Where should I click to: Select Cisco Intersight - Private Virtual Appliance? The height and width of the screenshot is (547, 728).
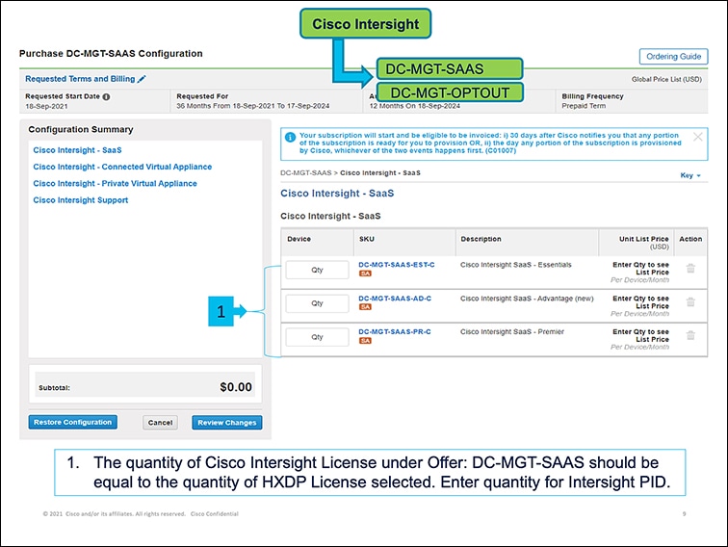pyautogui.click(x=115, y=183)
